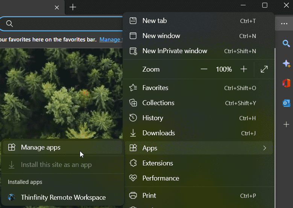This screenshot has height=208, width=293.
Task: Open Favorites from the menu
Action: (199, 88)
